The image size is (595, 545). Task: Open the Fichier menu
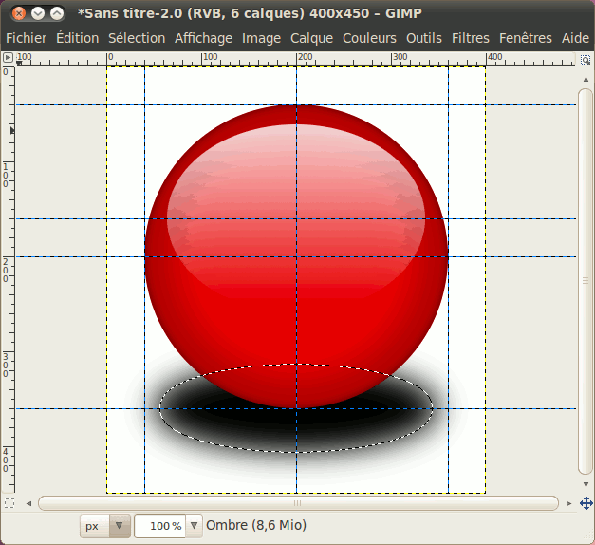[26, 38]
